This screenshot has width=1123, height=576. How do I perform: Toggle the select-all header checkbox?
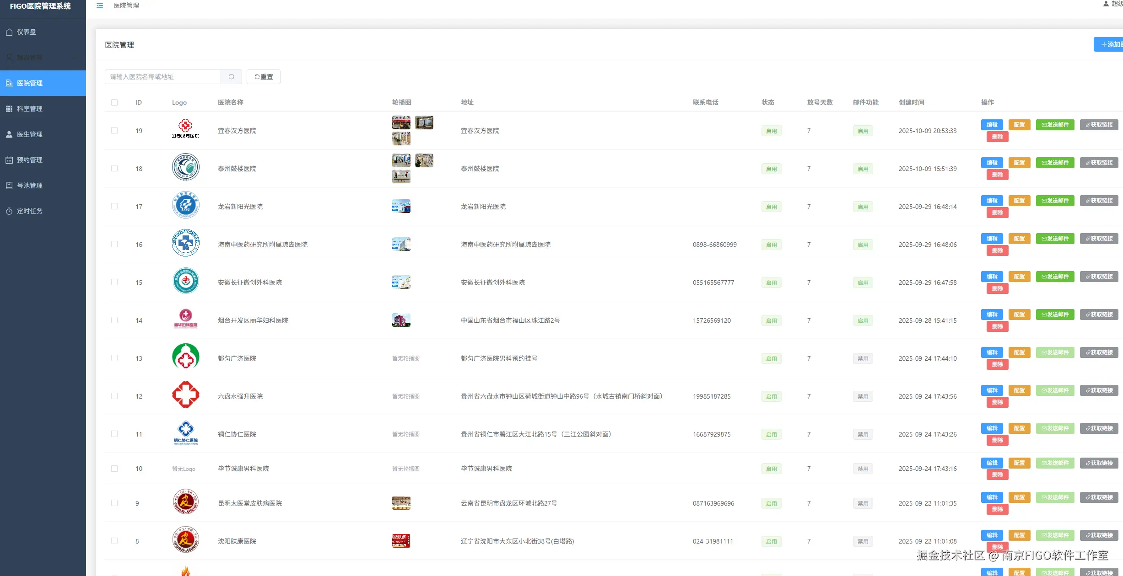pos(114,102)
